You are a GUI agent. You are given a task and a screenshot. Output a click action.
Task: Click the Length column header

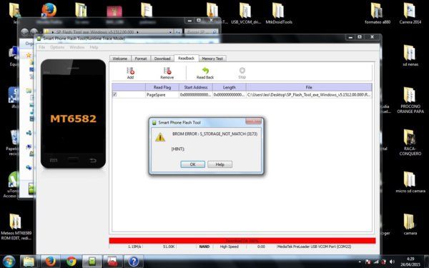coord(230,87)
